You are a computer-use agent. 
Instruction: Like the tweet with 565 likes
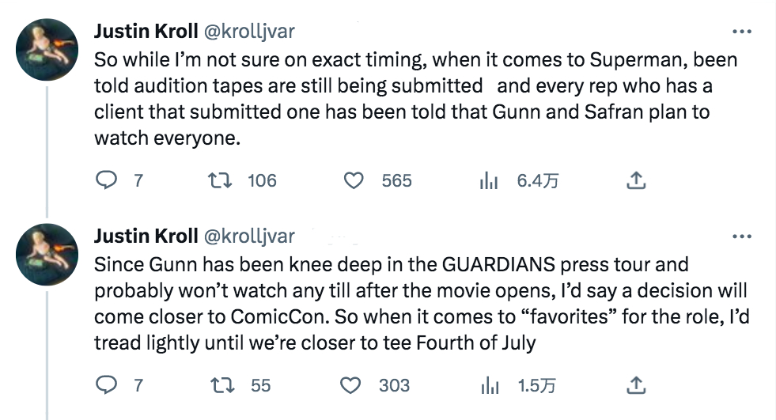[x=353, y=181]
